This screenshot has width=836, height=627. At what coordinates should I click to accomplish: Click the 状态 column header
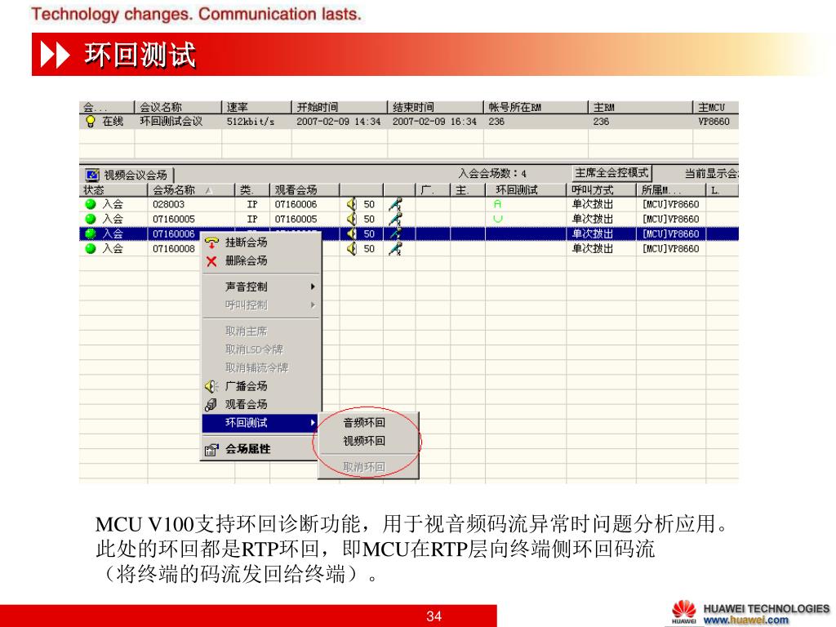[x=113, y=189]
